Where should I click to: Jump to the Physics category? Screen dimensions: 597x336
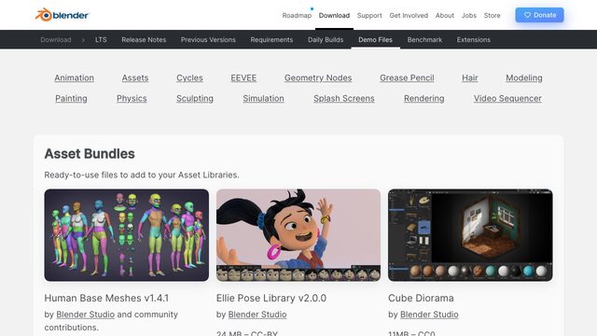pos(132,98)
